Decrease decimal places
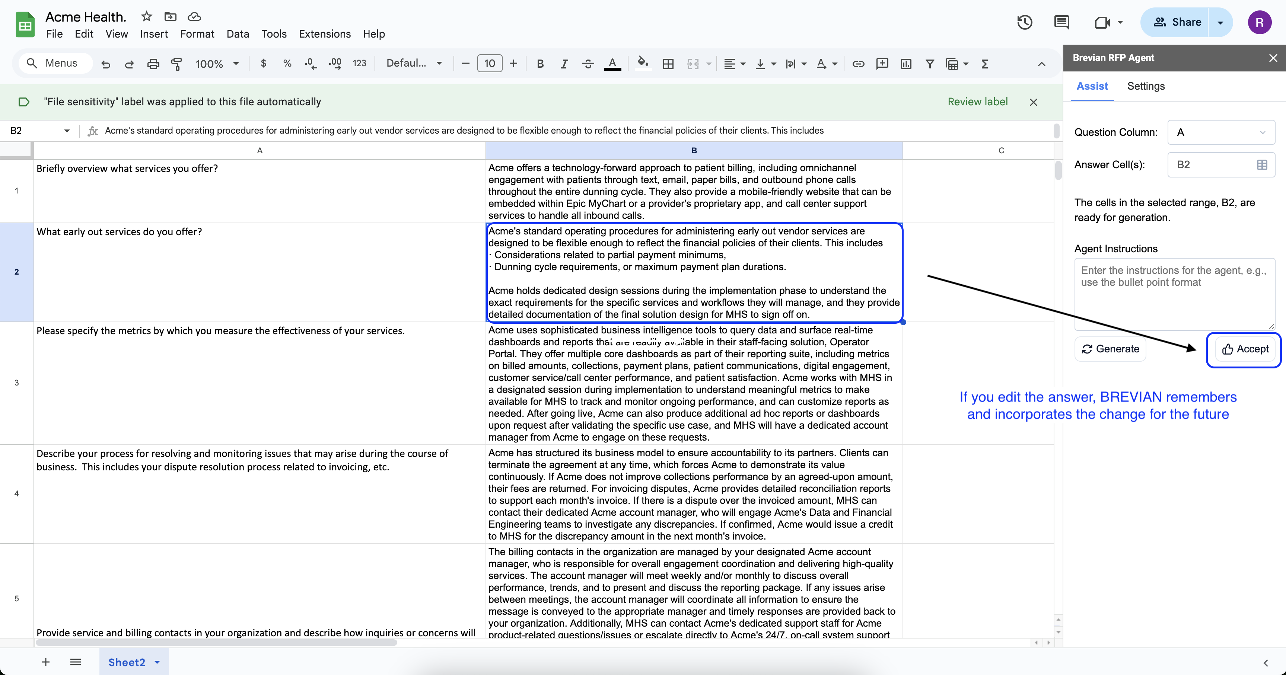This screenshot has width=1286, height=675. [311, 63]
